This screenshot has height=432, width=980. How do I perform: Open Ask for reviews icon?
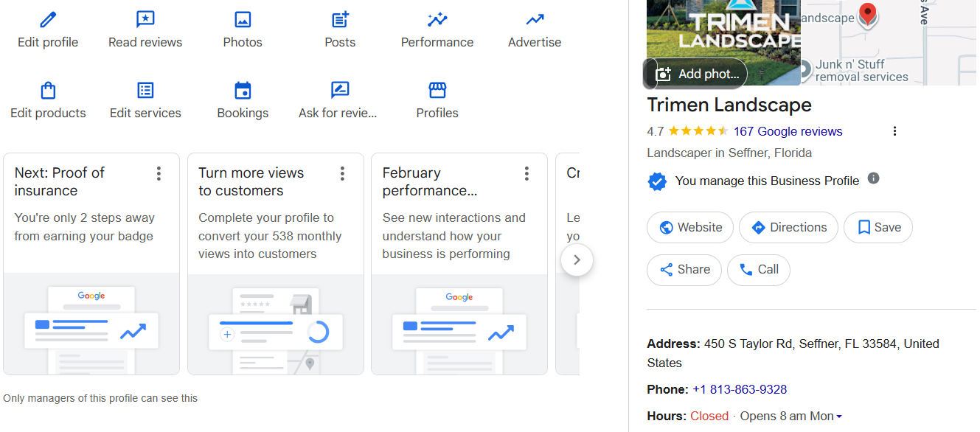pyautogui.click(x=340, y=90)
